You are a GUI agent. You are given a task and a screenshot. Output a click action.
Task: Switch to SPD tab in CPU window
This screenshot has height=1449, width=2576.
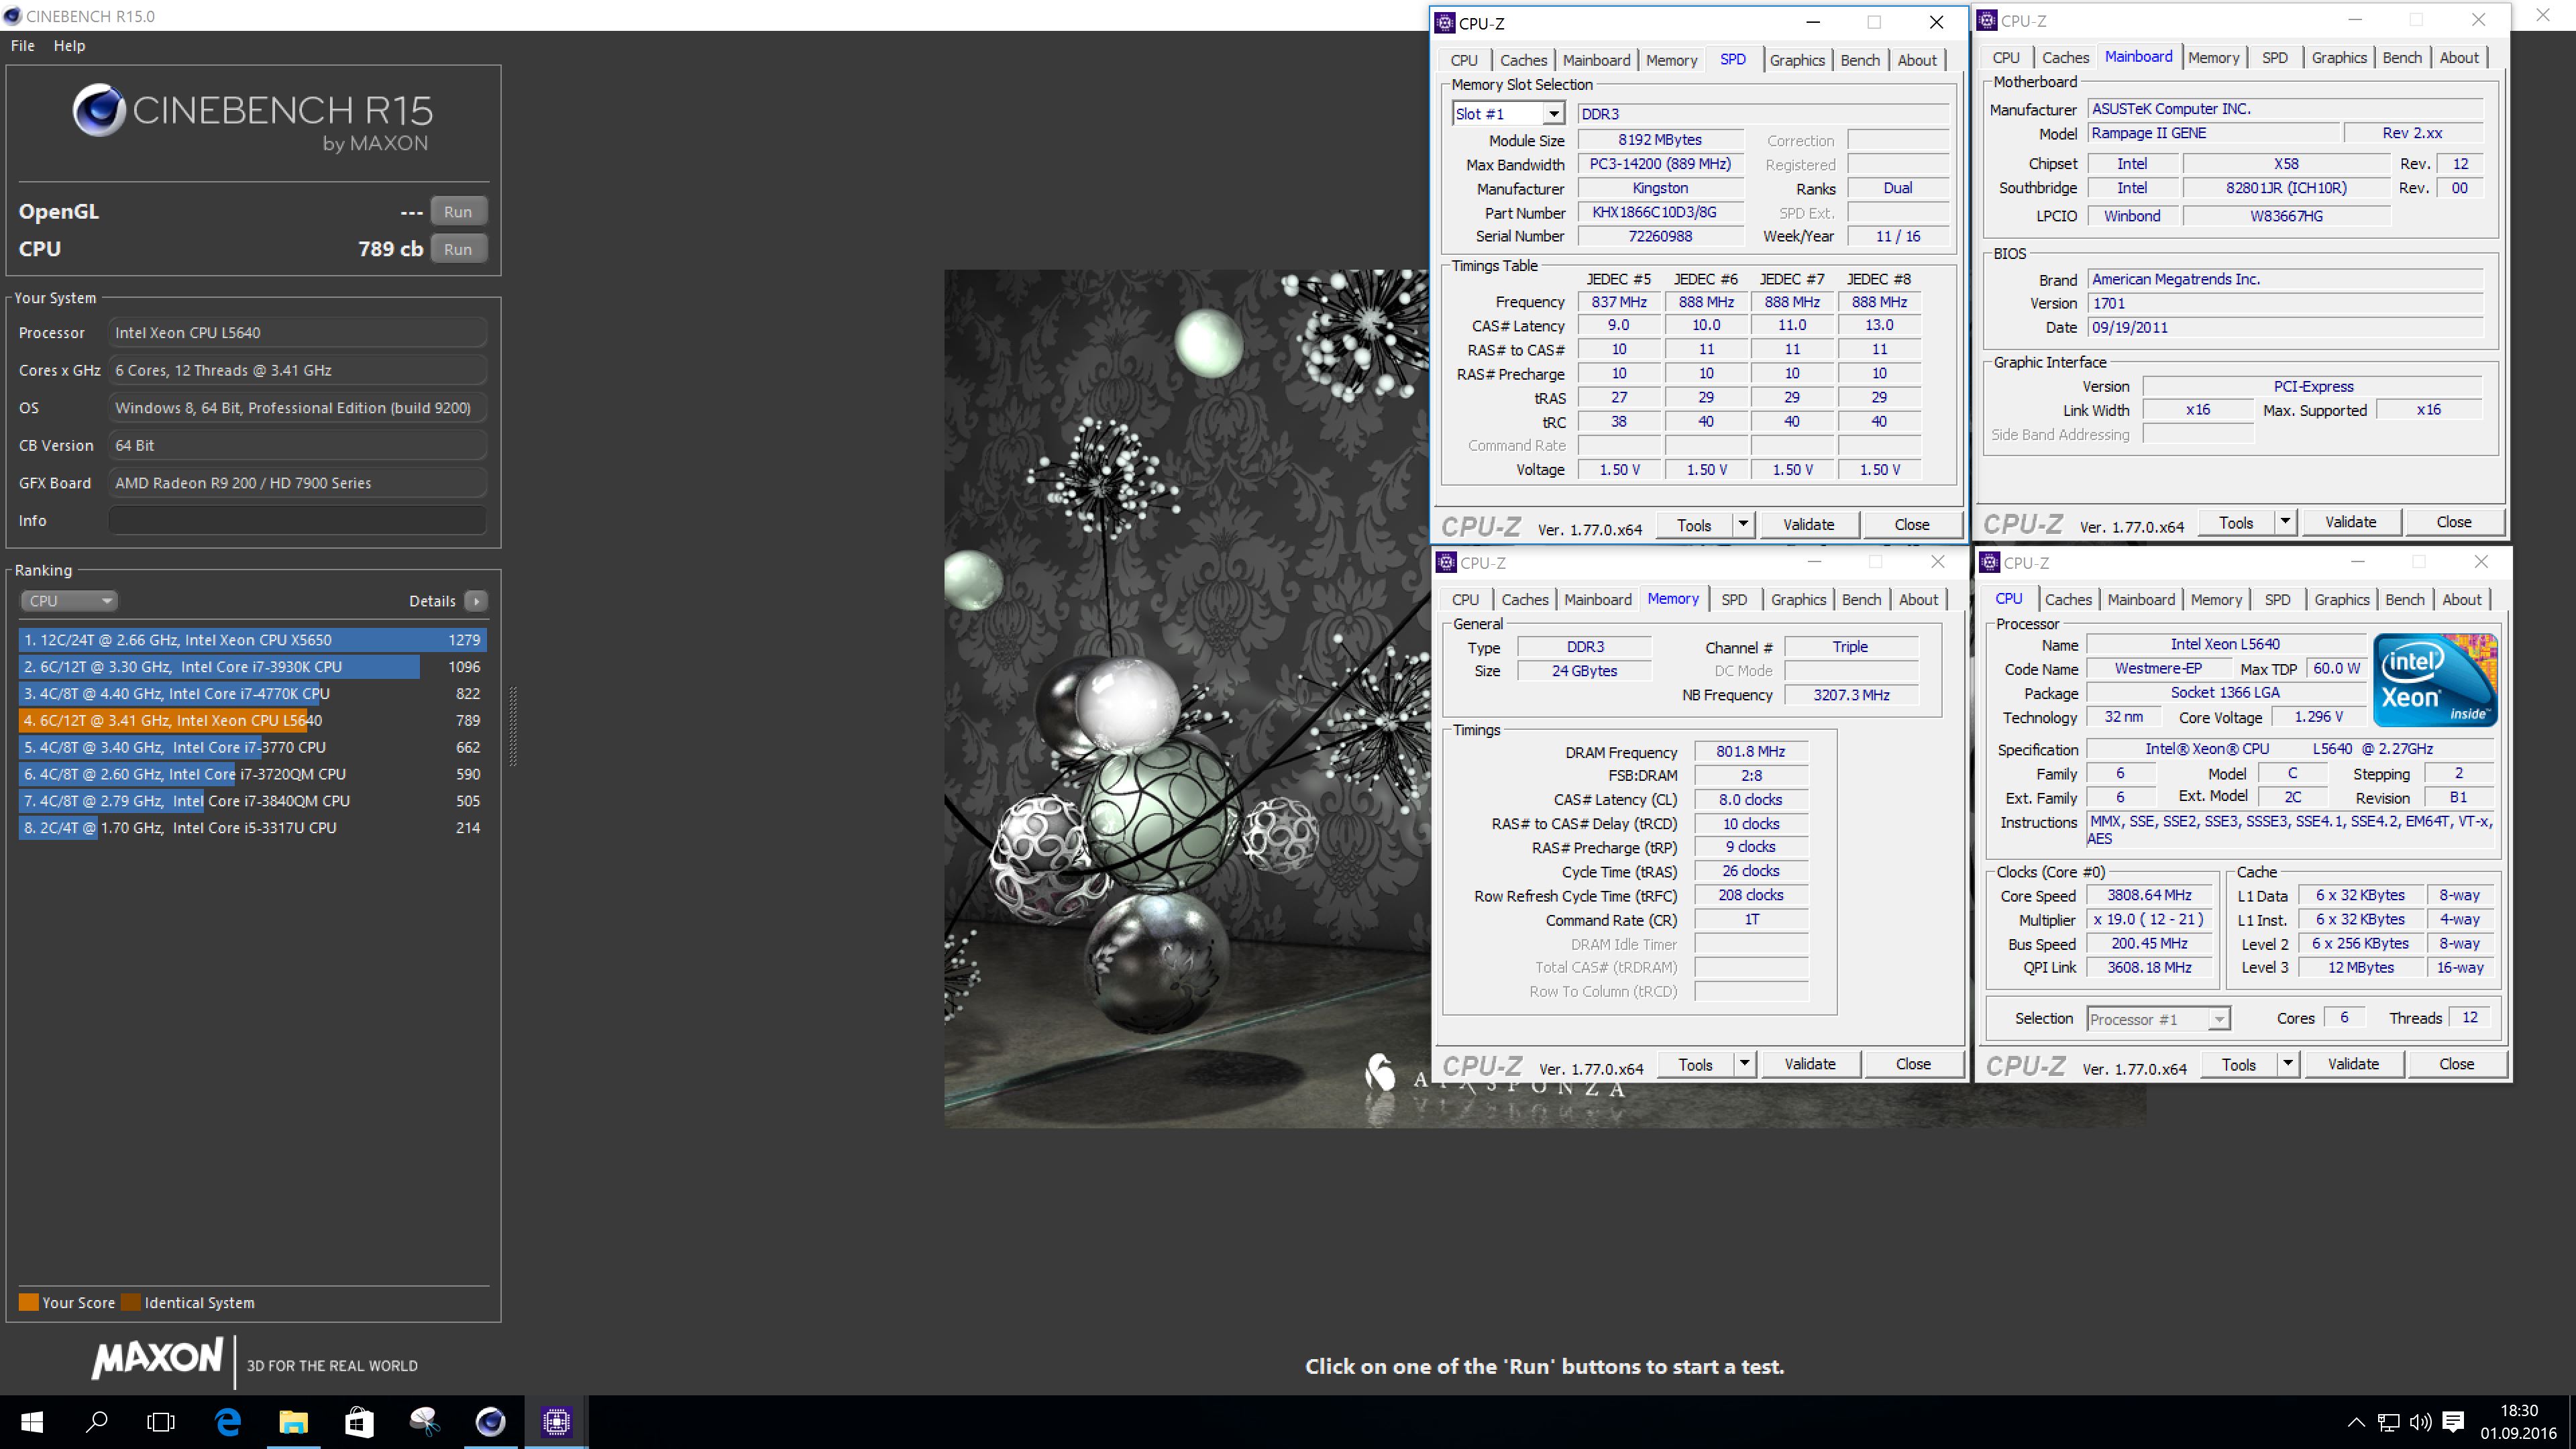click(2277, 599)
